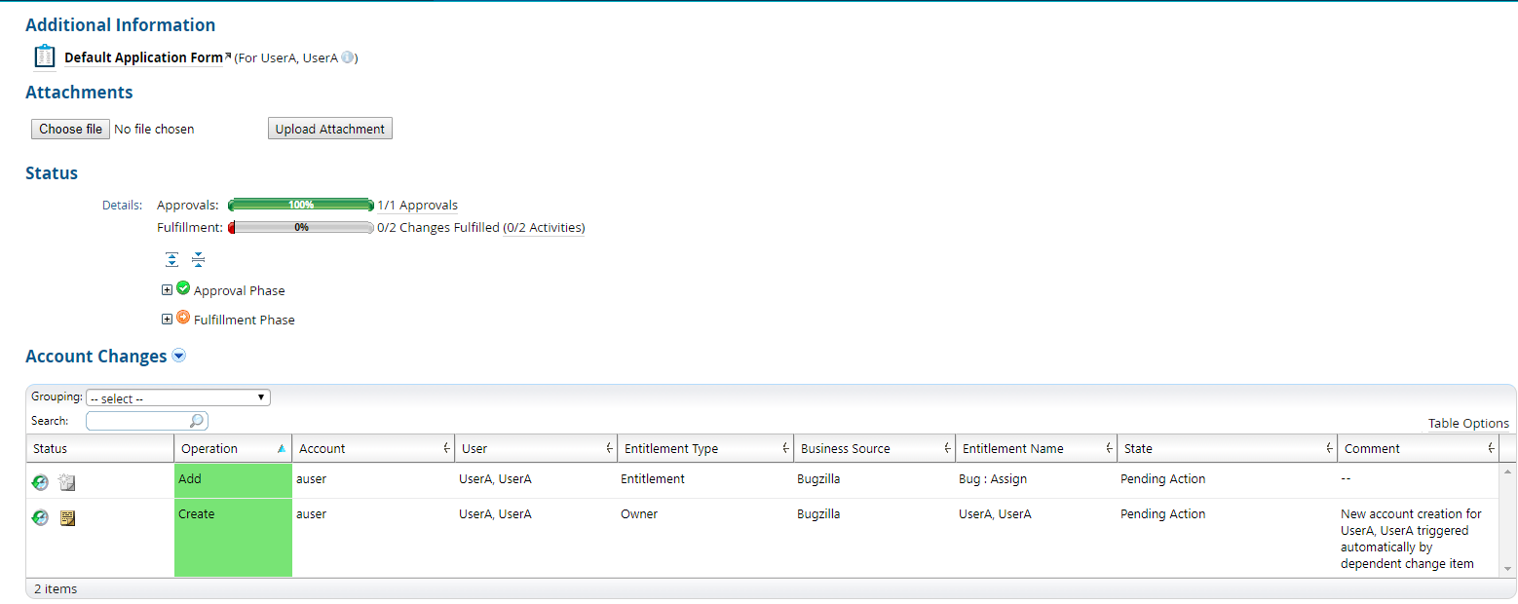1518x604 pixels.
Task: Click the Default Application Form clipboard icon
Action: [x=43, y=56]
